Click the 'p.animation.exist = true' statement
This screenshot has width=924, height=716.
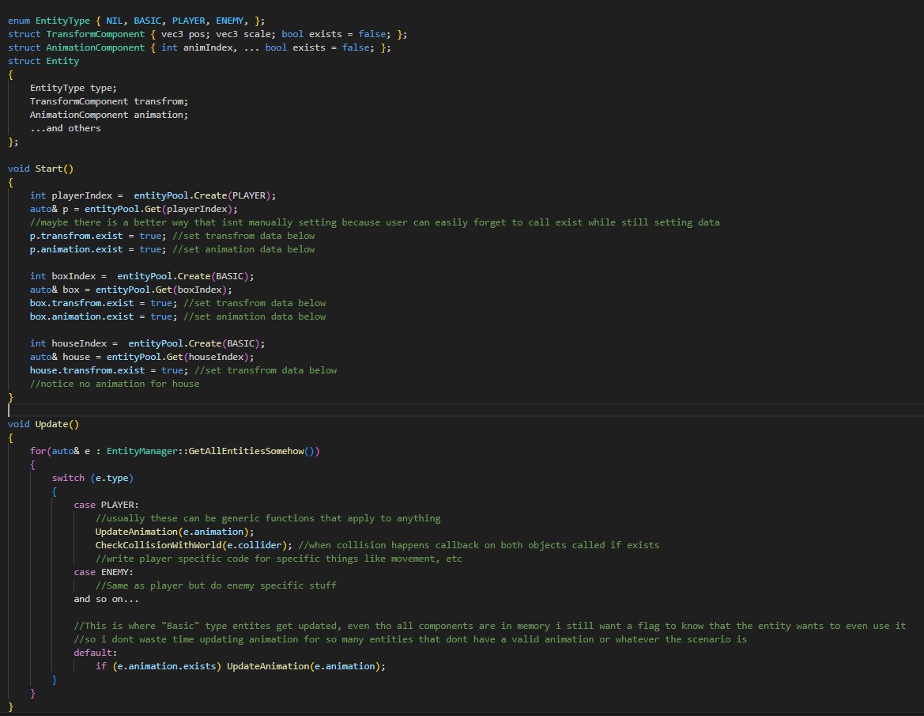point(96,249)
